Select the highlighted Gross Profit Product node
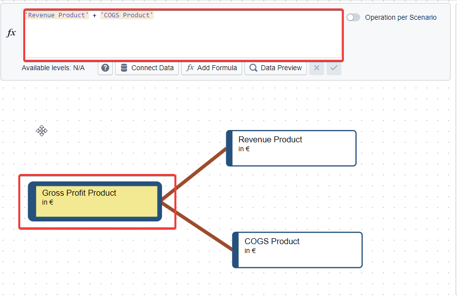Image resolution: width=457 pixels, height=298 pixels. coord(96,201)
